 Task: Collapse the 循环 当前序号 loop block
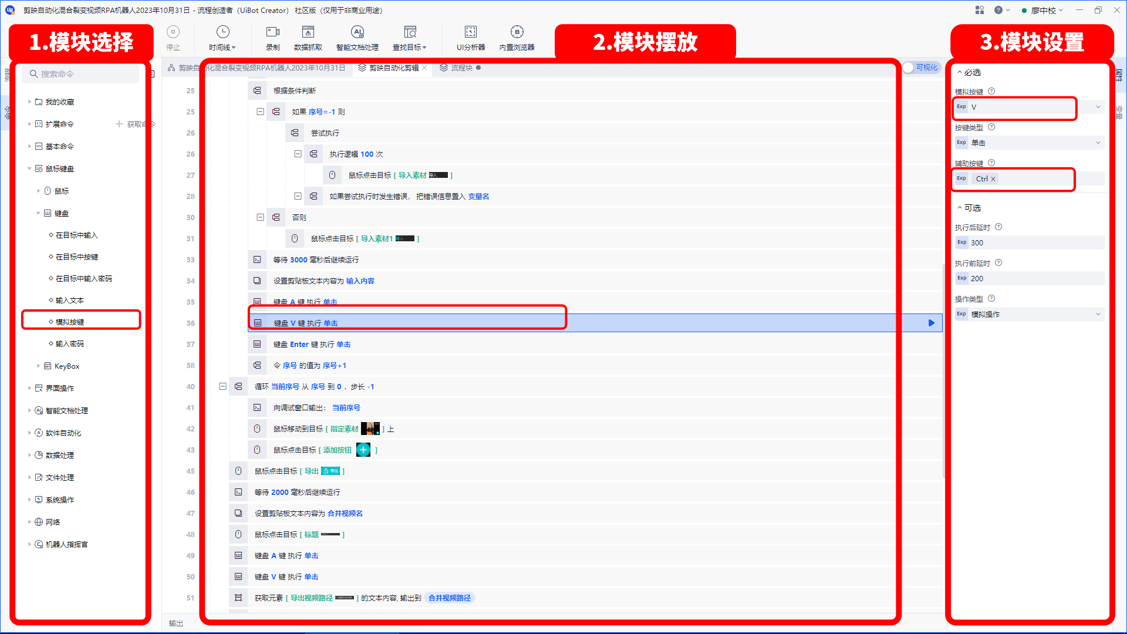[x=222, y=386]
